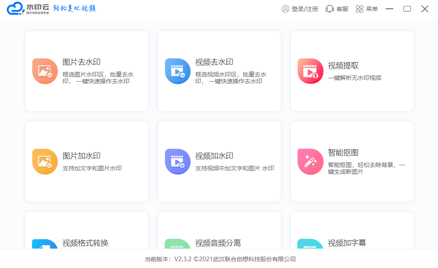Open the 智能抠图 smart cutout magic wand icon

tap(310, 161)
